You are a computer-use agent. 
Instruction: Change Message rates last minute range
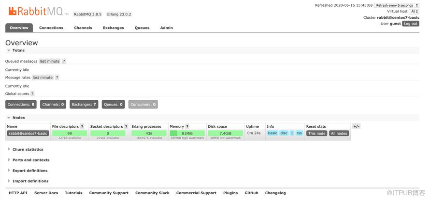pyautogui.click(x=43, y=78)
